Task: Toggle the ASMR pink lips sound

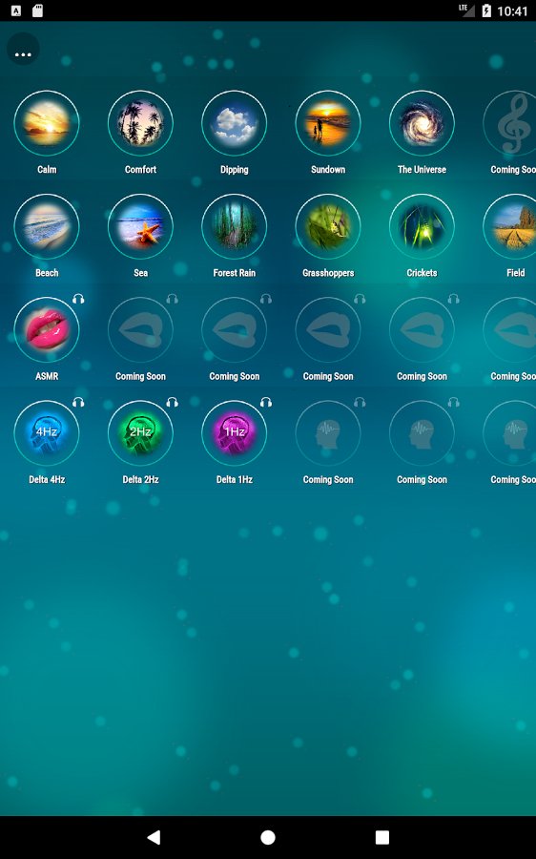Action: click(x=47, y=330)
